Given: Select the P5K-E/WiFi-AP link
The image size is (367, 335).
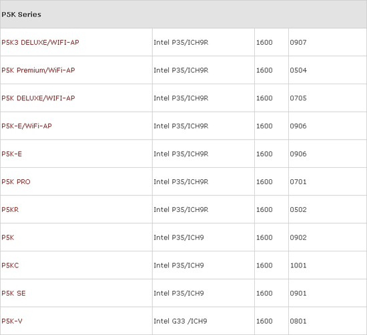Looking at the screenshot, I should tap(27, 126).
